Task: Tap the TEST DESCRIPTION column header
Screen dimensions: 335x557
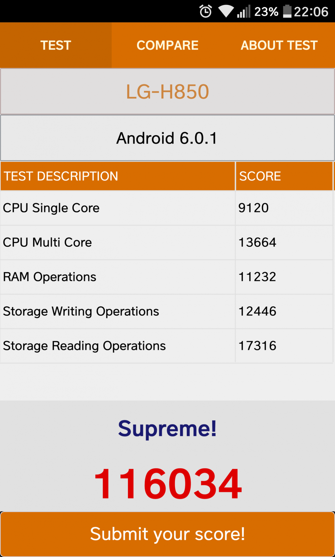Action: (118, 176)
